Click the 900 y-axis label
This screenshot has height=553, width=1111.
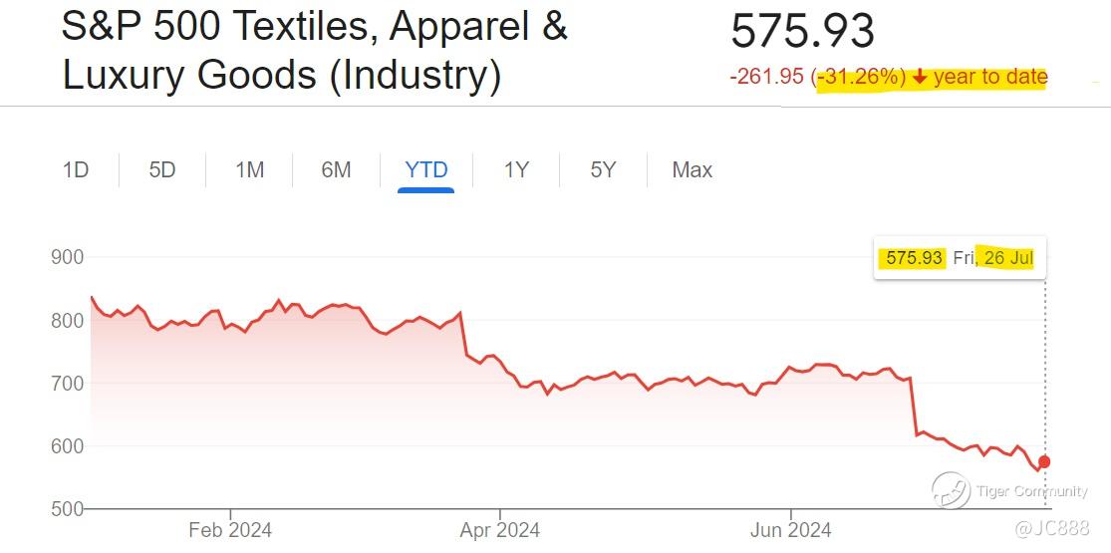coord(67,257)
